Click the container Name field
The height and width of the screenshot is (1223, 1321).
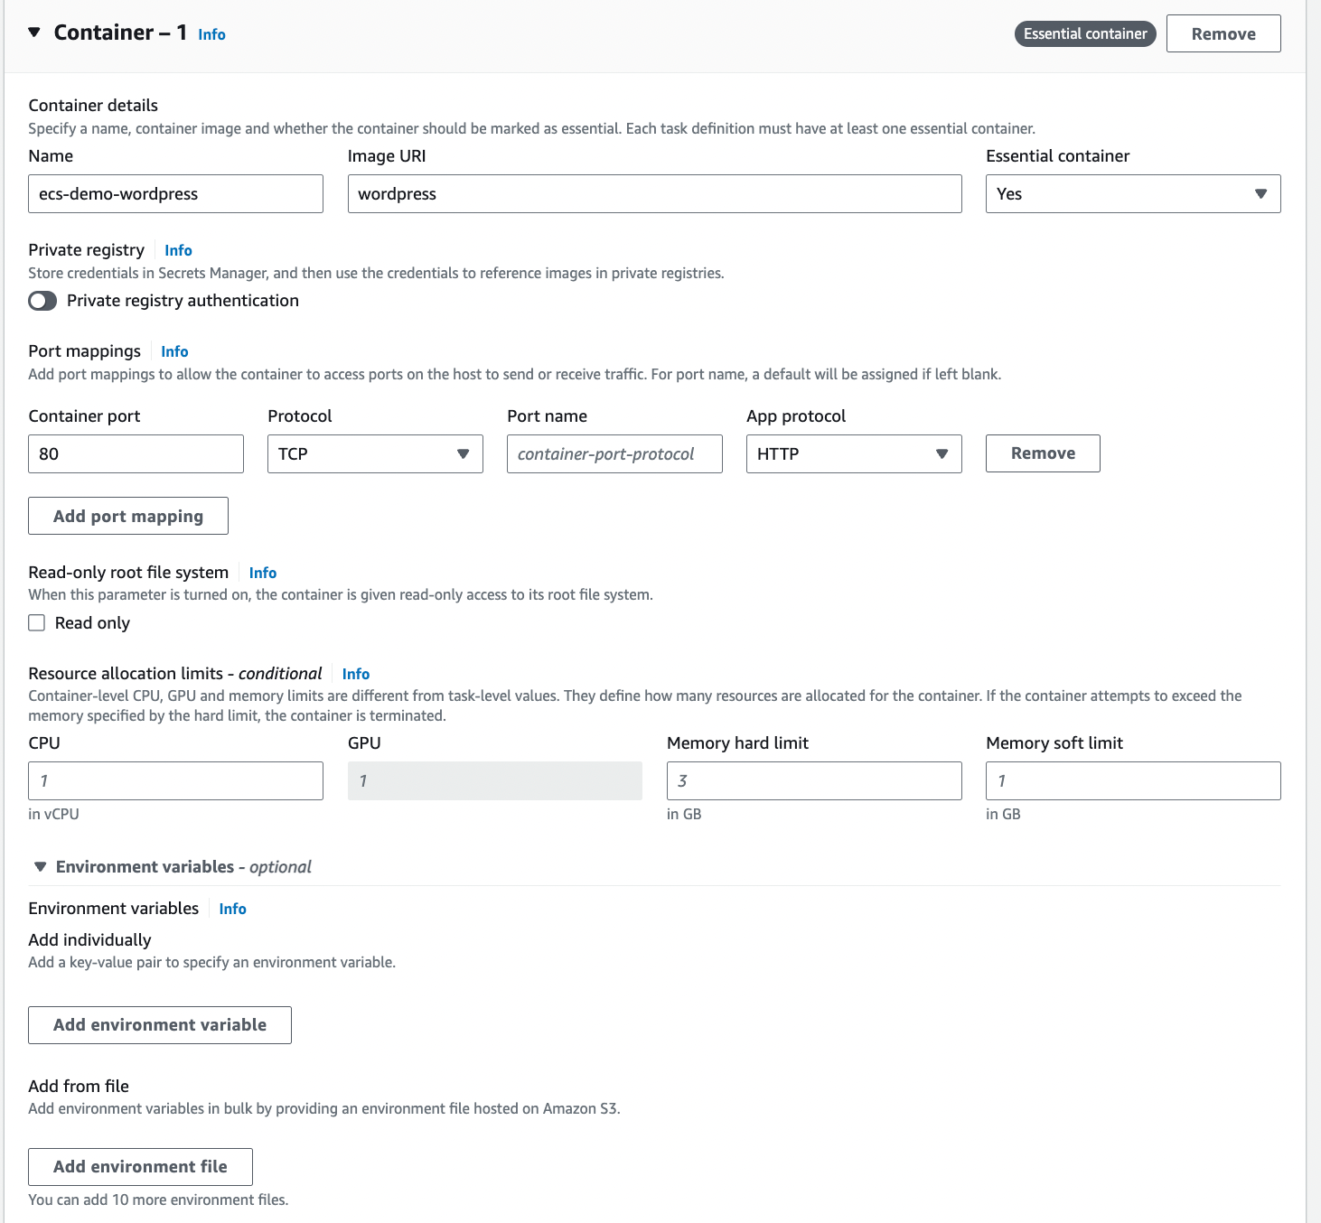[175, 194]
